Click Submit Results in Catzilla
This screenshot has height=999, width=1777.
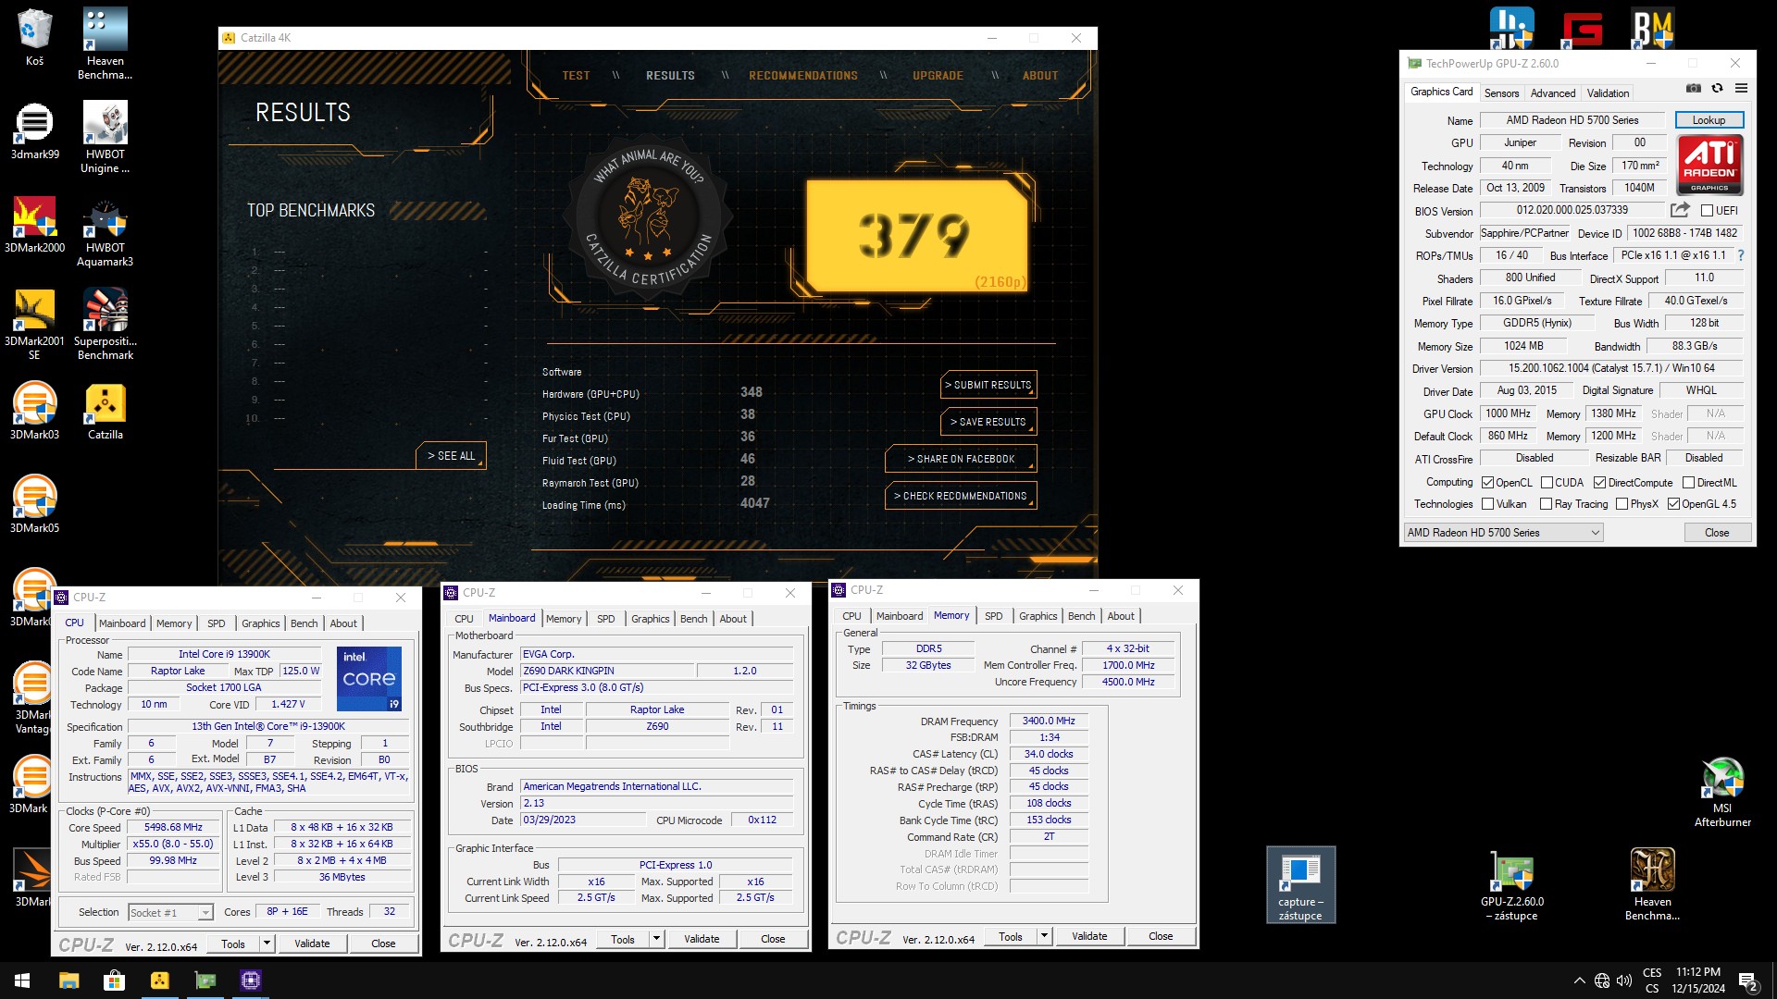click(x=988, y=385)
